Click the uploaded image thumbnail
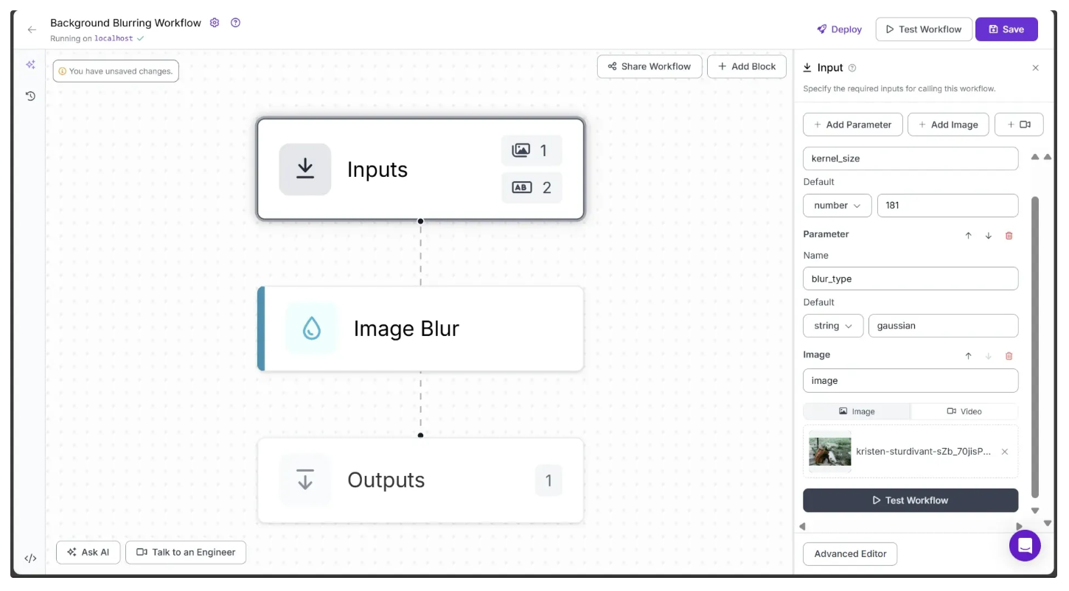The width and height of the screenshot is (1069, 591). (x=830, y=452)
